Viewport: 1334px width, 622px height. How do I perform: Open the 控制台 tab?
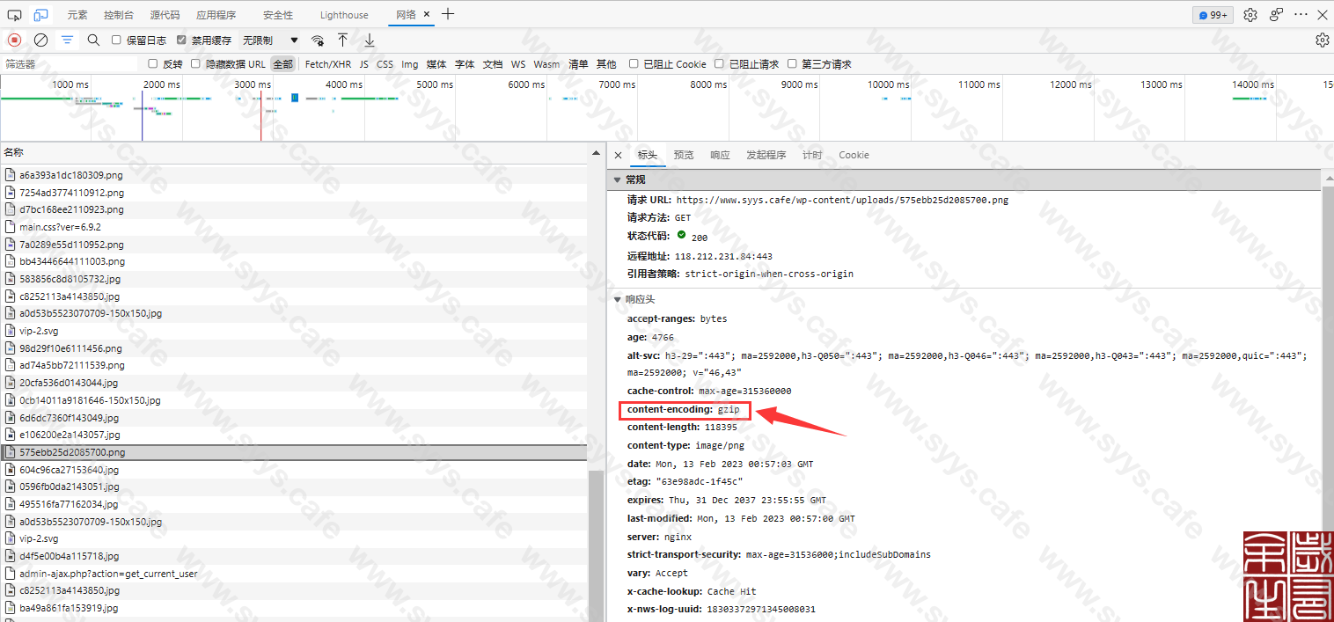click(118, 15)
